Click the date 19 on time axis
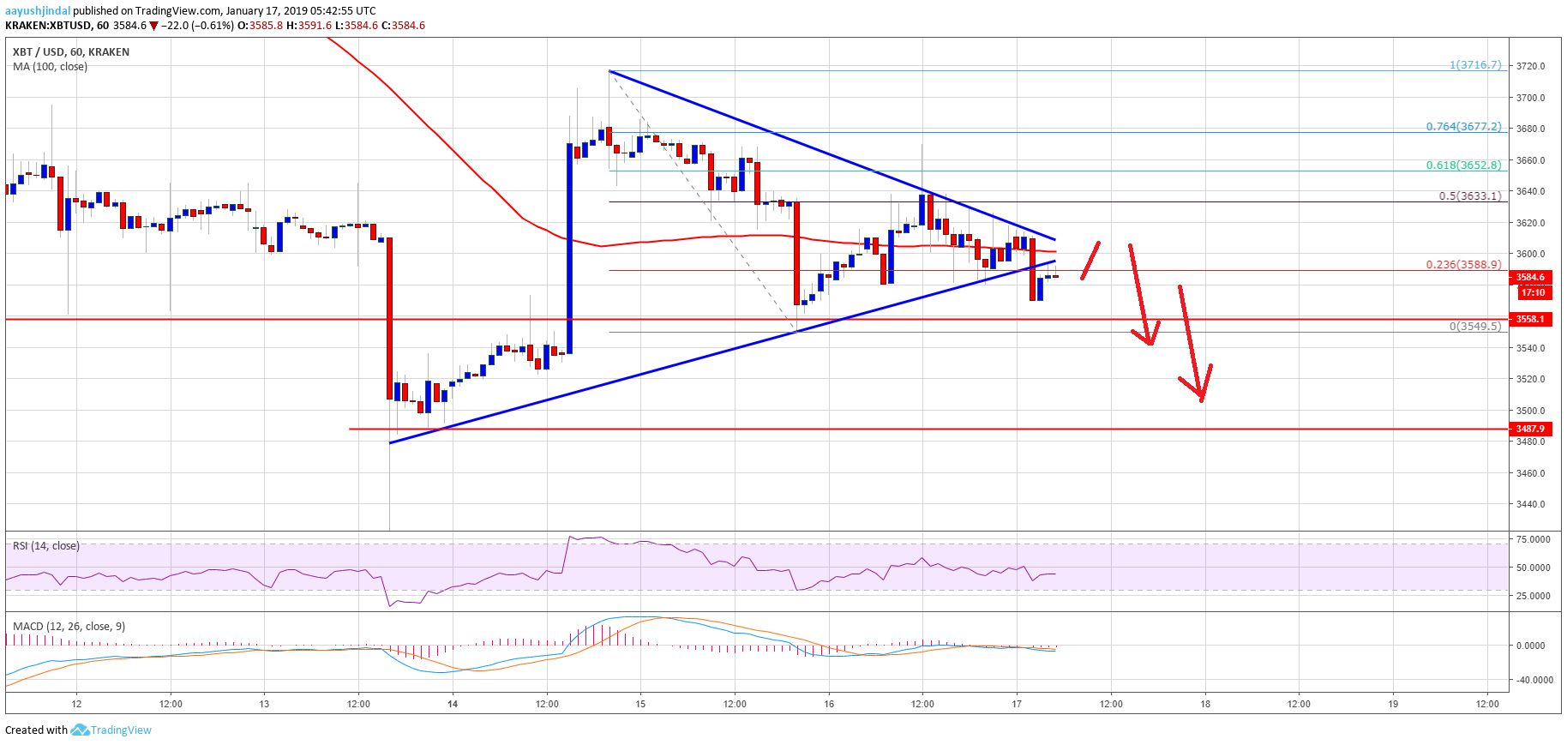This screenshot has width=1567, height=745. (1393, 704)
